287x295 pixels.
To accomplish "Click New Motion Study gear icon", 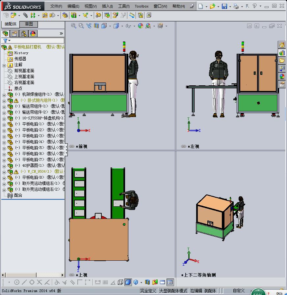I will (x=98, y=15).
